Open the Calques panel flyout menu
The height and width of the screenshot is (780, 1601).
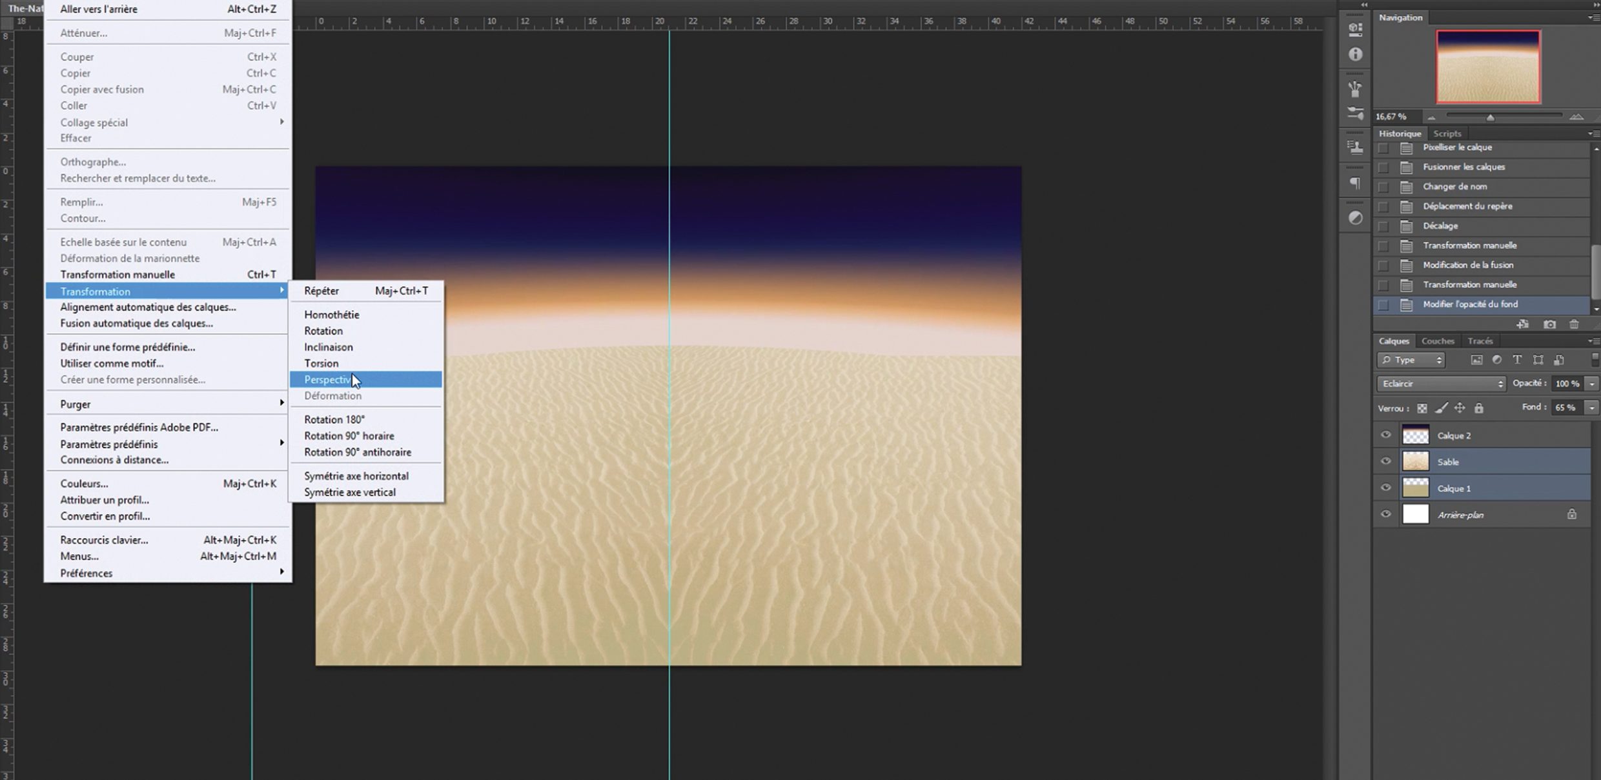(x=1593, y=341)
